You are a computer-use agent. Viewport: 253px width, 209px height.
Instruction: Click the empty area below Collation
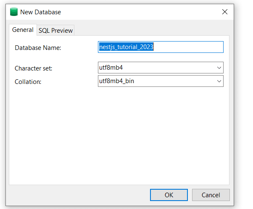118,134
